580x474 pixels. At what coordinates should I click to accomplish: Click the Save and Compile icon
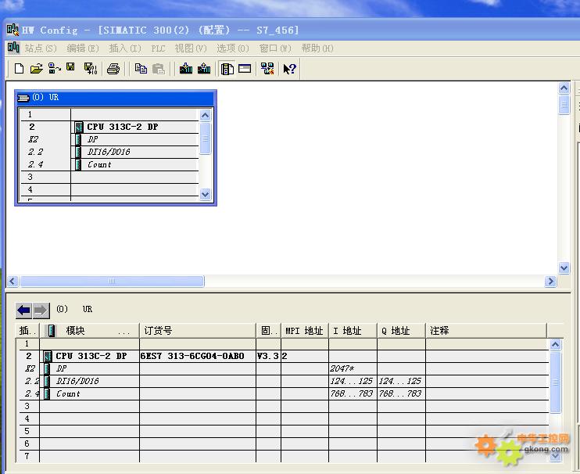click(91, 69)
